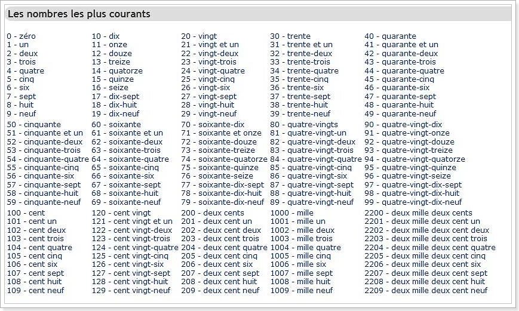Image resolution: width=519 pixels, height=311 pixels.
Task: Click on '79 - soixante-dix-neuf'
Action: click(222, 202)
